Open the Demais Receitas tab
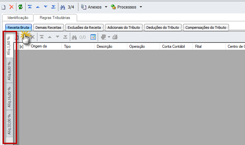This screenshot has width=245, height=145. click(x=48, y=27)
